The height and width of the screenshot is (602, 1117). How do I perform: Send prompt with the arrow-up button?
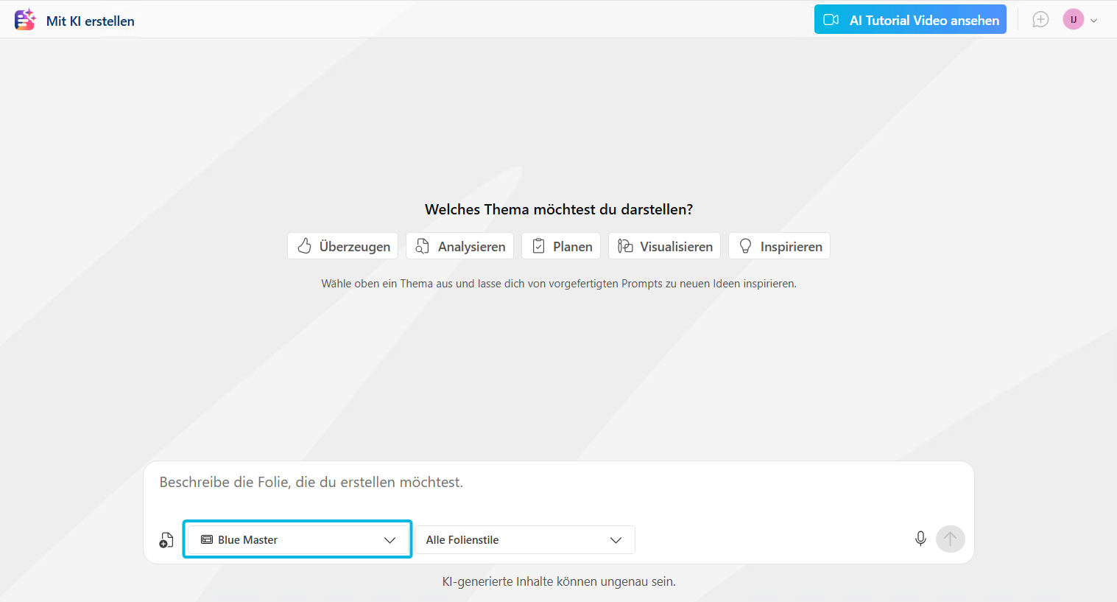[951, 539]
